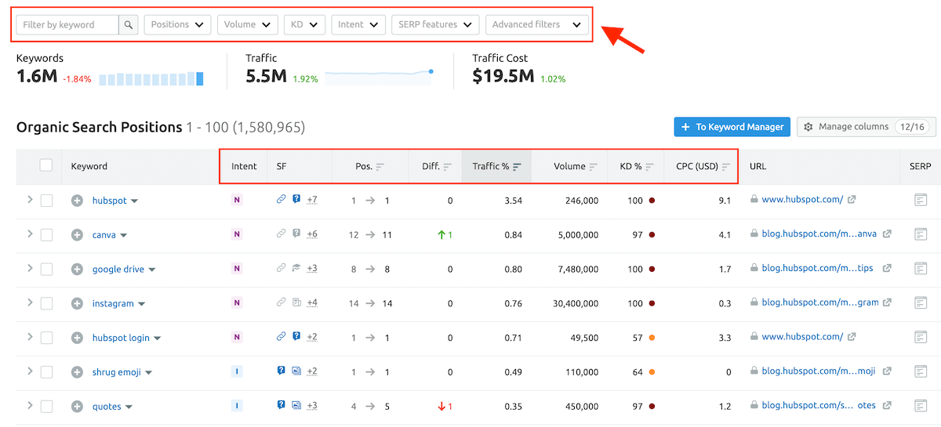Click the sort icon on Volume column
Viewport: 941px width, 427px height.
[594, 167]
